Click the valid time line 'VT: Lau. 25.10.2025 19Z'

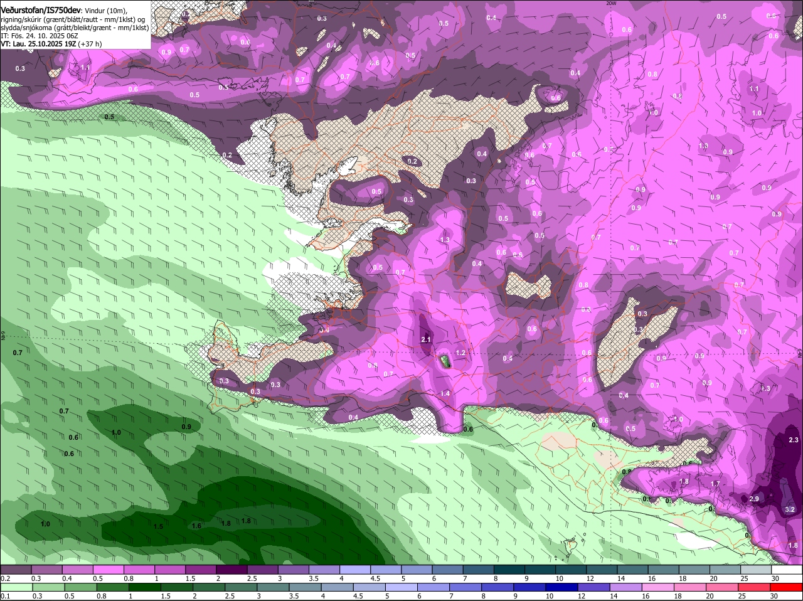(39, 44)
